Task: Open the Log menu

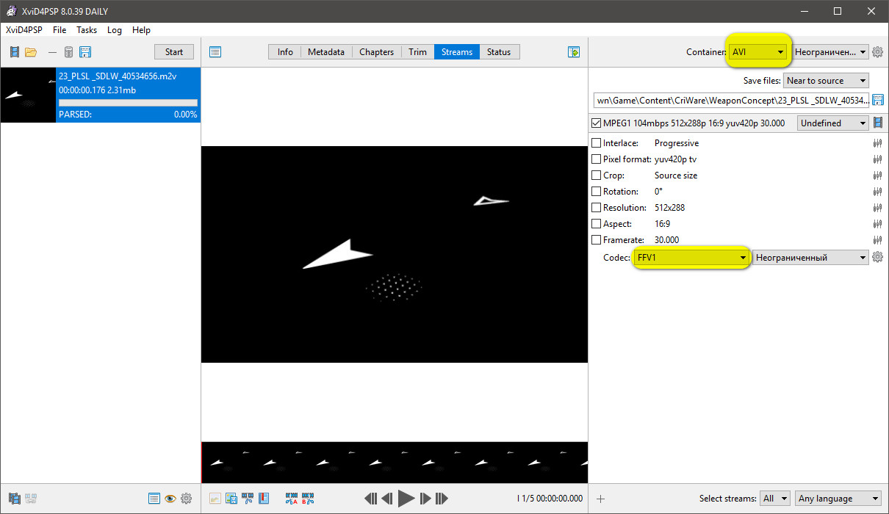Action: 115,30
